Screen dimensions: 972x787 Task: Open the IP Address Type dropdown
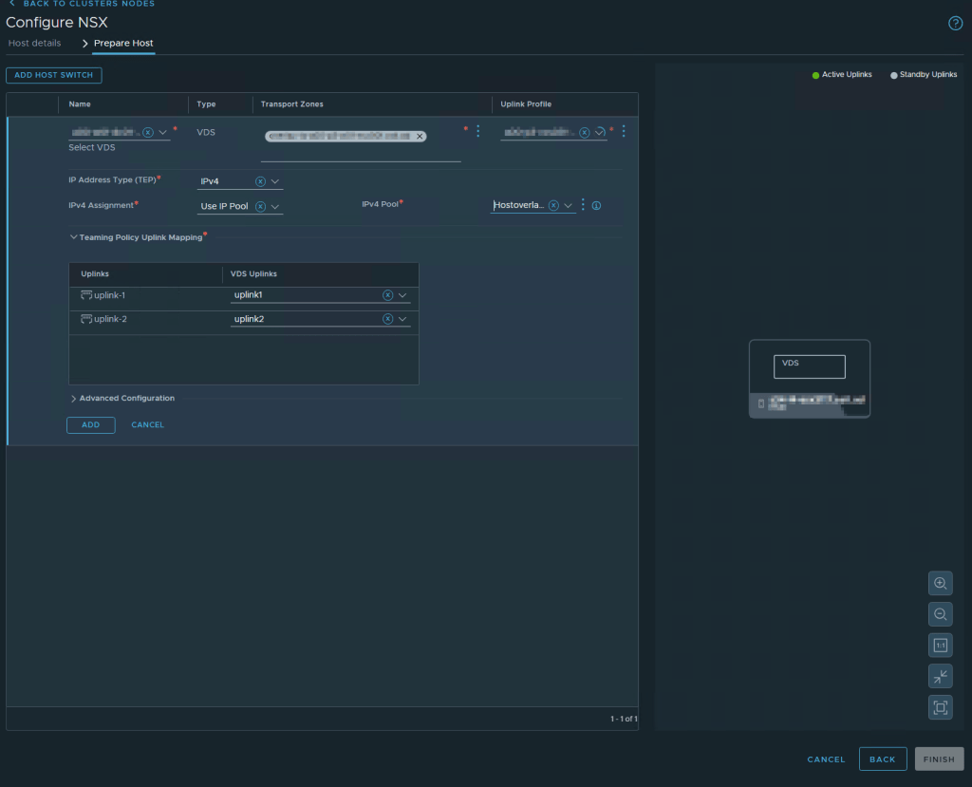pyautogui.click(x=275, y=181)
